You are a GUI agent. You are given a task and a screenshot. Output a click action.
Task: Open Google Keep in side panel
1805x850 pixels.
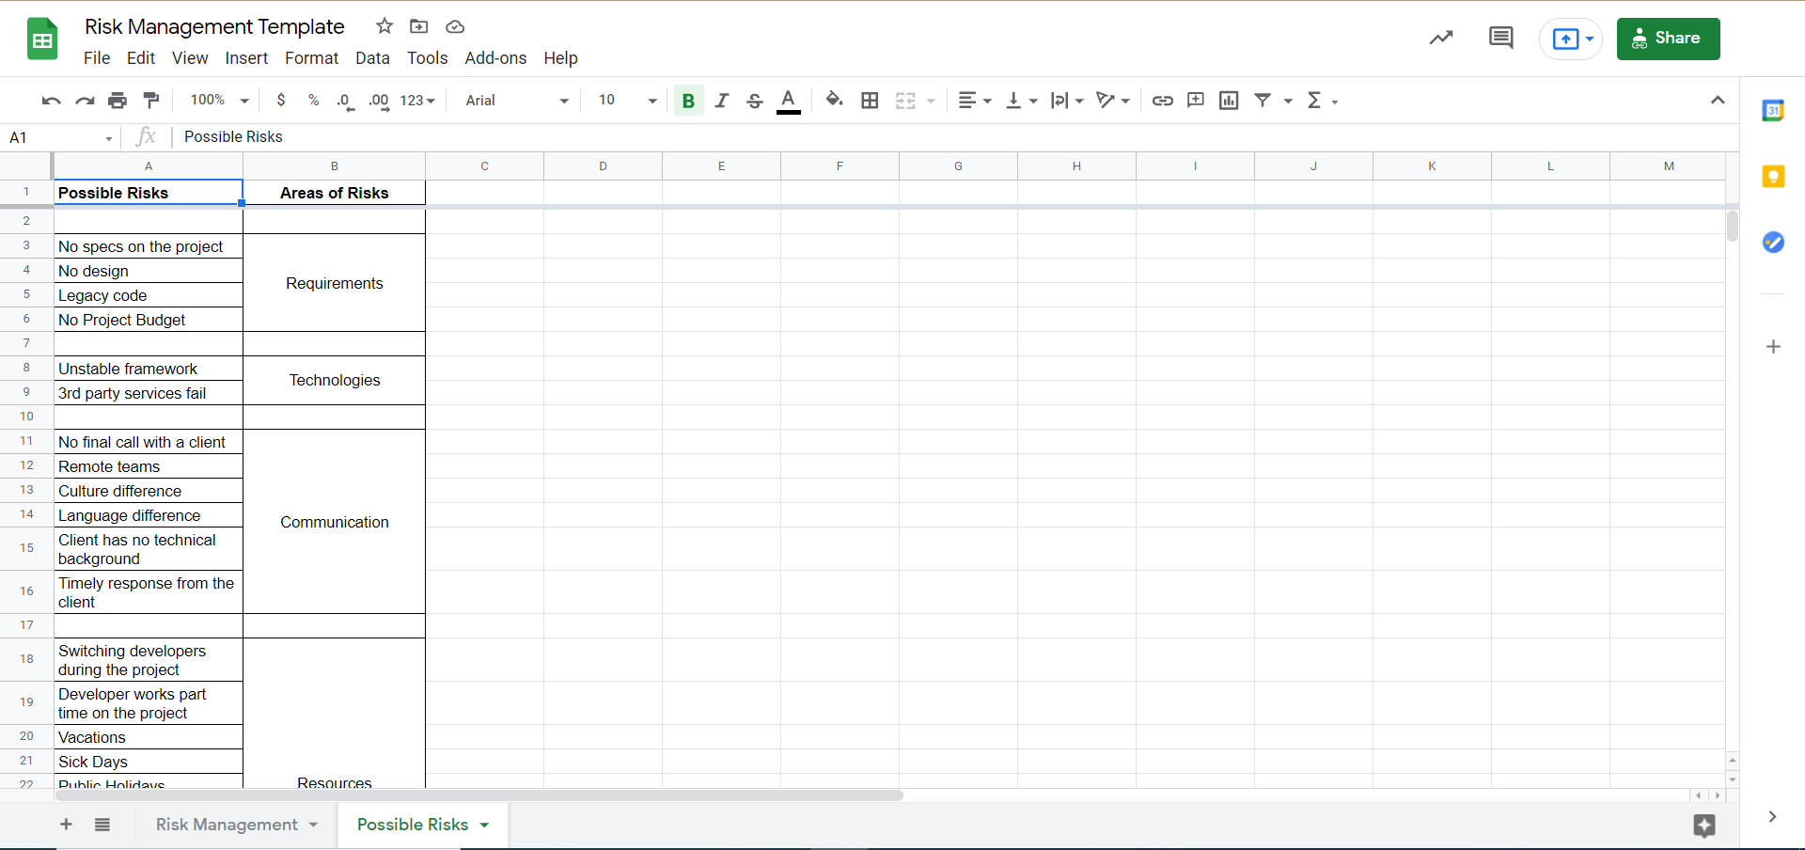(x=1772, y=177)
